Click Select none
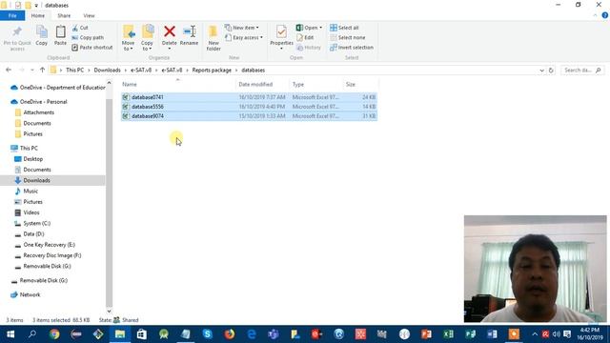This screenshot has width=610, height=343. tap(347, 37)
